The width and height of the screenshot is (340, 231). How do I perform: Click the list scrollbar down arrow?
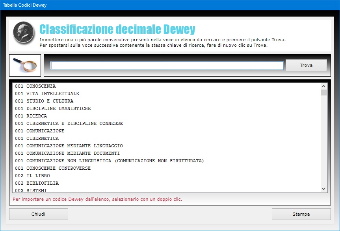coord(324,189)
